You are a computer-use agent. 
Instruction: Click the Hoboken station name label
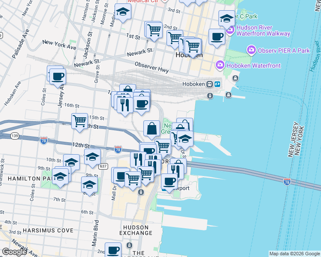[194, 84]
